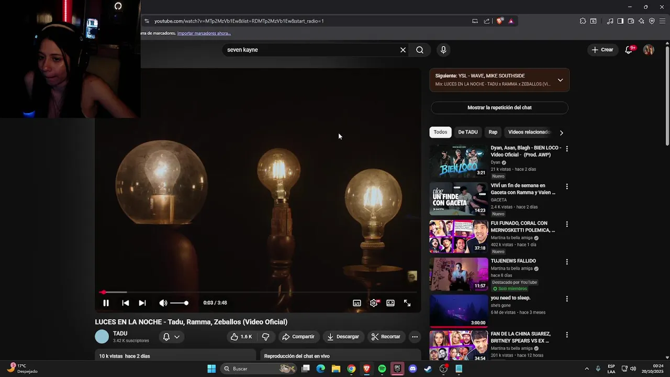The image size is (670, 377).
Task: Click the Descargar button
Action: point(343,337)
